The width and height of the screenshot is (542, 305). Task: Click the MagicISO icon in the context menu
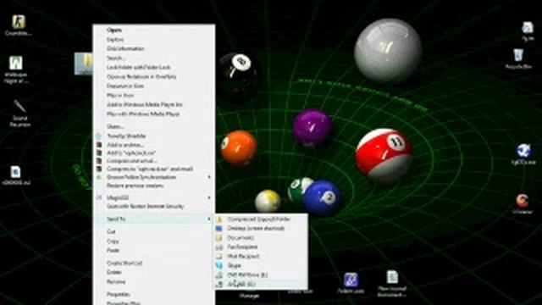tap(99, 197)
